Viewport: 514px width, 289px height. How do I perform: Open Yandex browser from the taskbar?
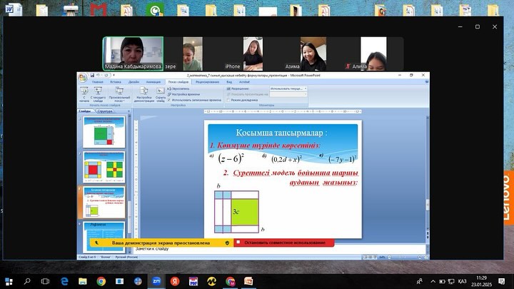(174, 281)
